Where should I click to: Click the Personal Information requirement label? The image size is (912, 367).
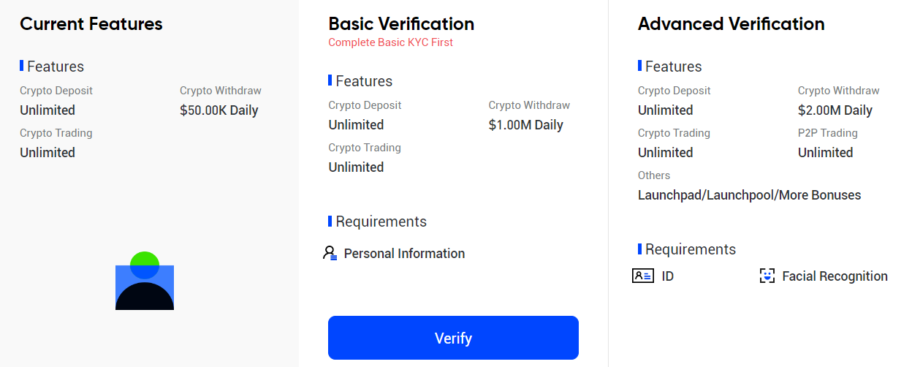click(x=404, y=254)
